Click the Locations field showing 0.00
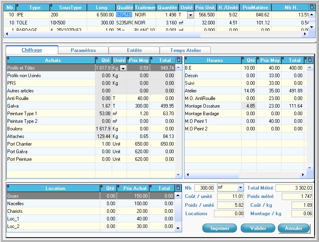This screenshot has width=319, height=242. [229, 214]
